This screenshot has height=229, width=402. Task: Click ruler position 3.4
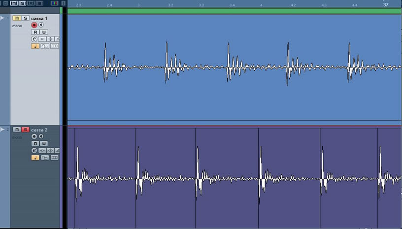point(232,5)
